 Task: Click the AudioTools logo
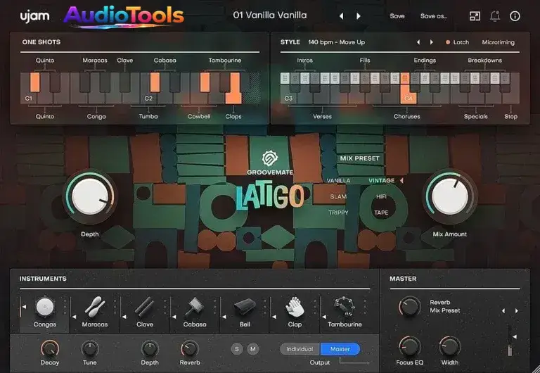pos(124,17)
